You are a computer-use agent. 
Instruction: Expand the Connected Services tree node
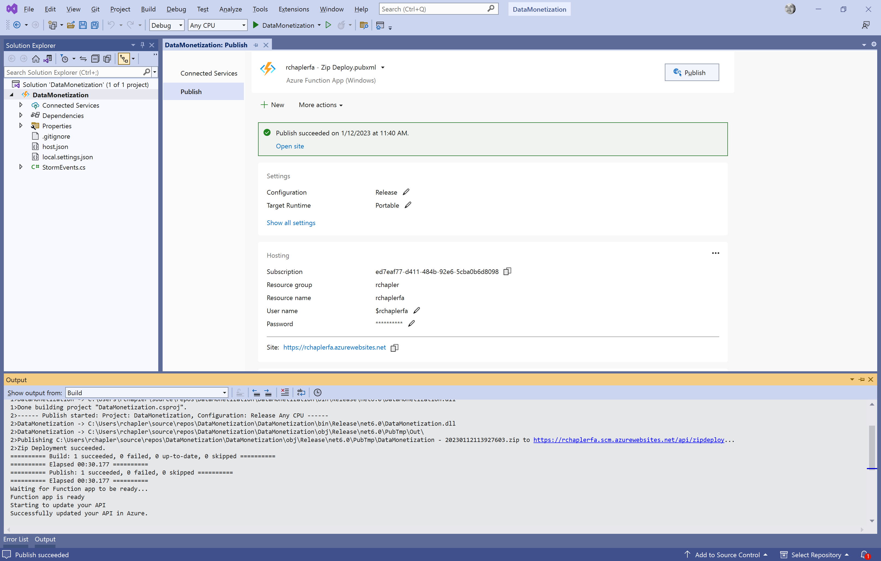21,105
